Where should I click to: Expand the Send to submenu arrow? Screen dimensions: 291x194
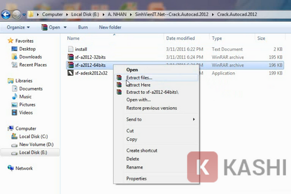[194, 119]
